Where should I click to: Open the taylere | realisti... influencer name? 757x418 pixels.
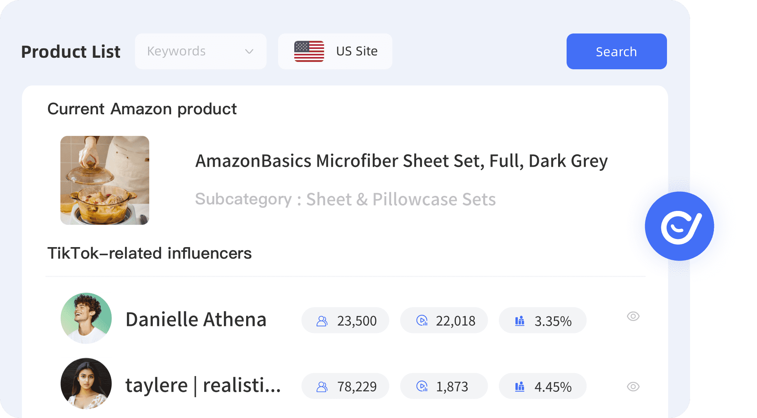[x=203, y=385]
